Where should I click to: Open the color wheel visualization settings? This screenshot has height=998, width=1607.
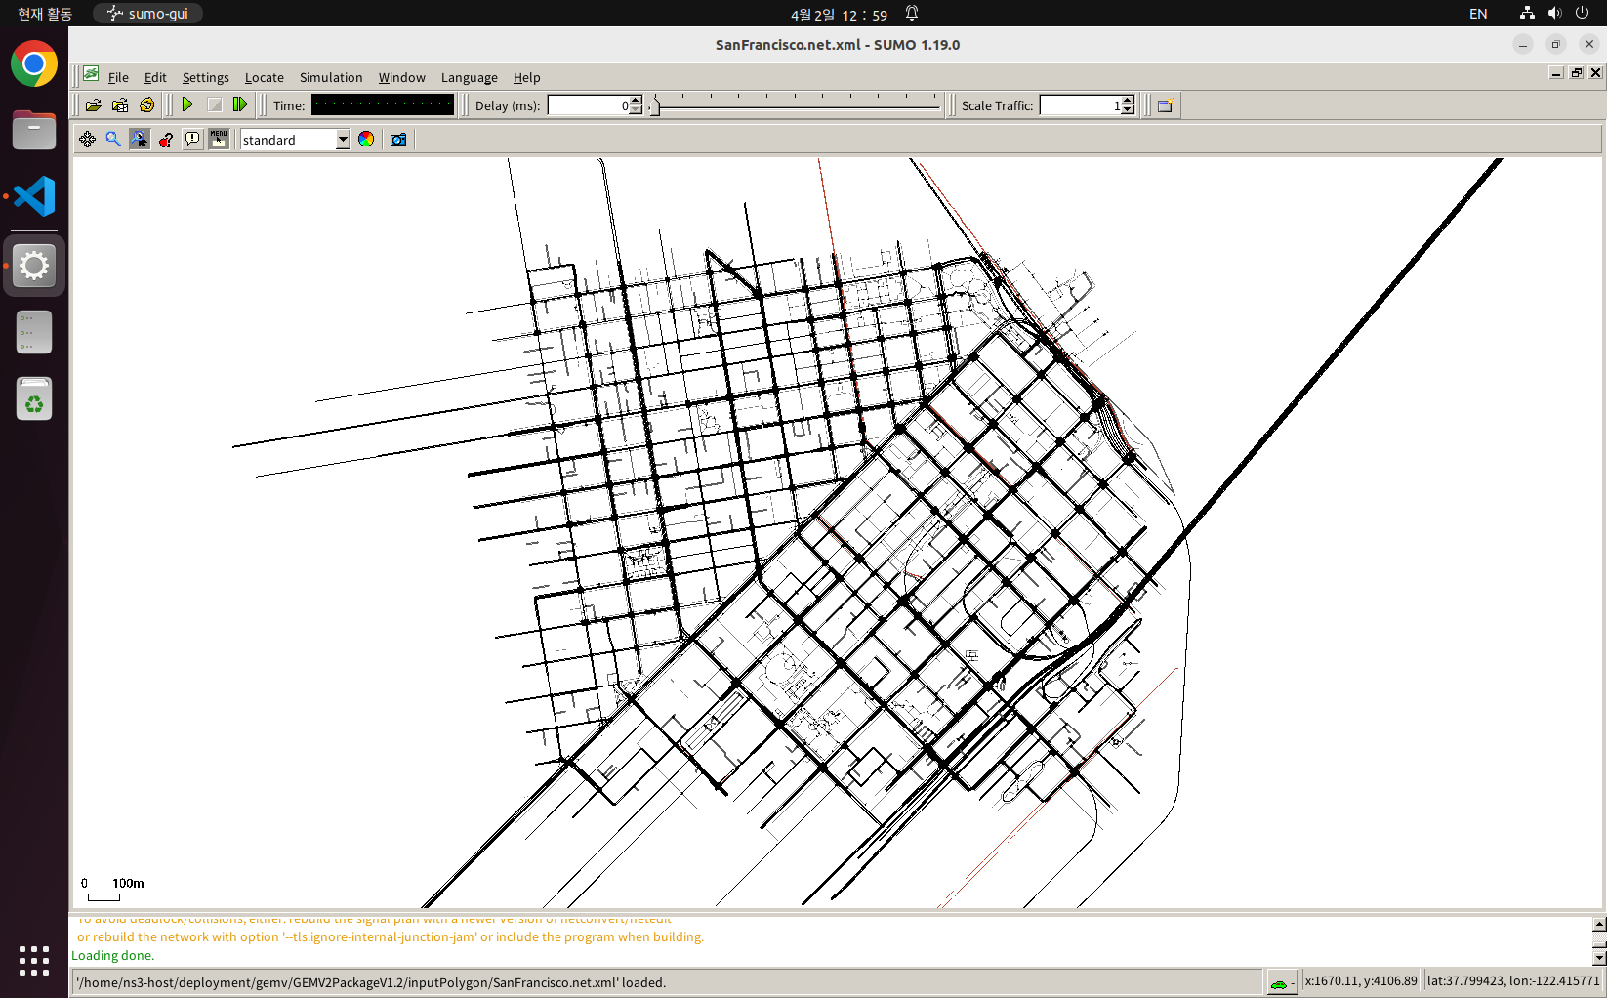[x=366, y=140]
